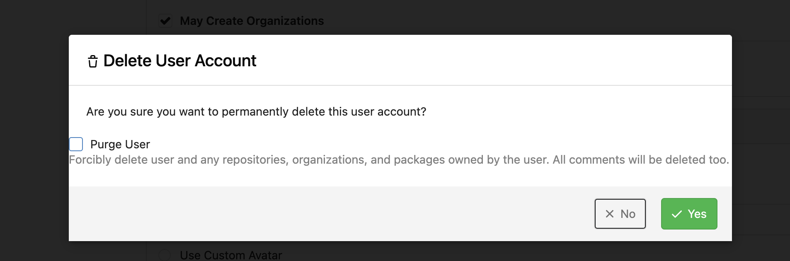Screen dimensions: 790x261
Task: Confirm deletion with the green Yes button
Action: (689, 214)
